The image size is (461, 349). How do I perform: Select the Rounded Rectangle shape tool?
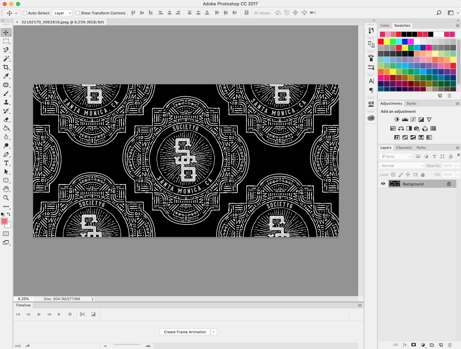pyautogui.click(x=6, y=180)
